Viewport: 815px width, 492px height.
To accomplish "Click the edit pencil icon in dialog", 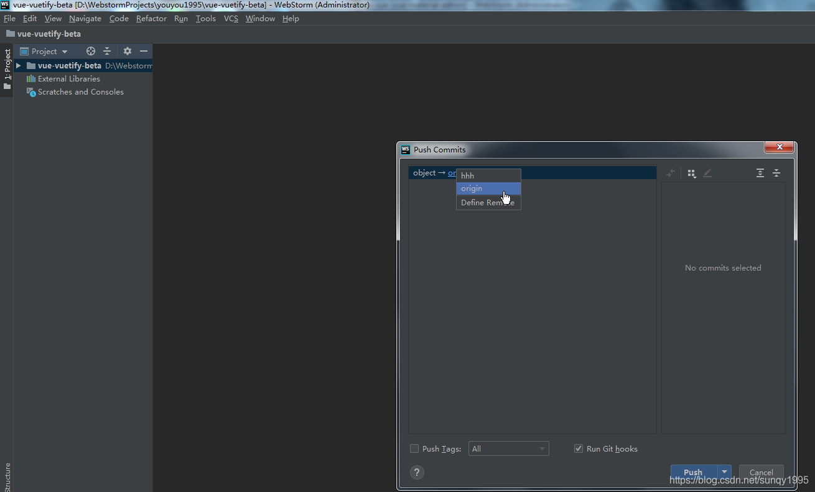I will [707, 173].
